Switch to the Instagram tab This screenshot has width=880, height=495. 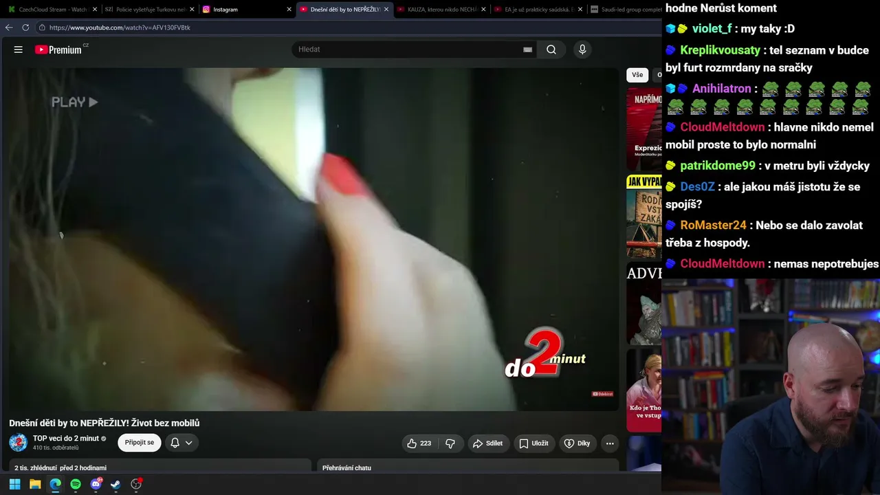(x=246, y=10)
